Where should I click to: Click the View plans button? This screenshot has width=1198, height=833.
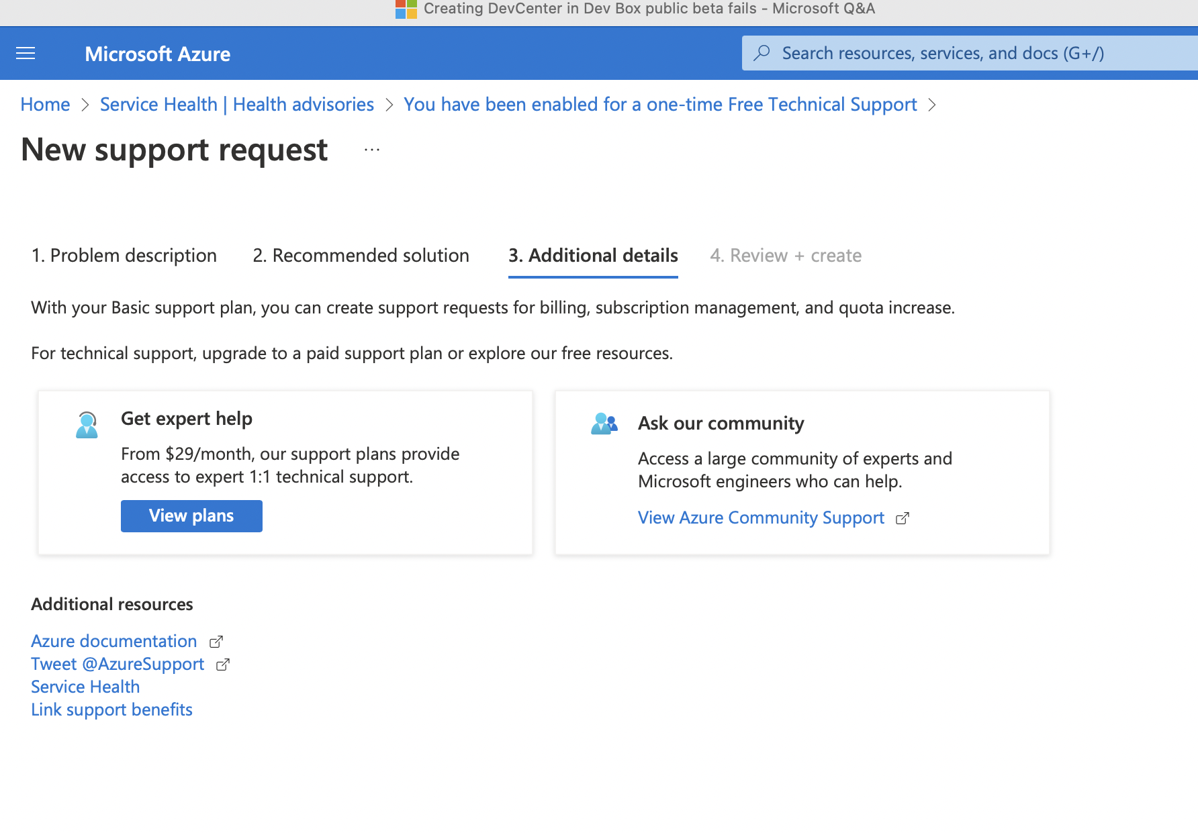click(x=191, y=516)
